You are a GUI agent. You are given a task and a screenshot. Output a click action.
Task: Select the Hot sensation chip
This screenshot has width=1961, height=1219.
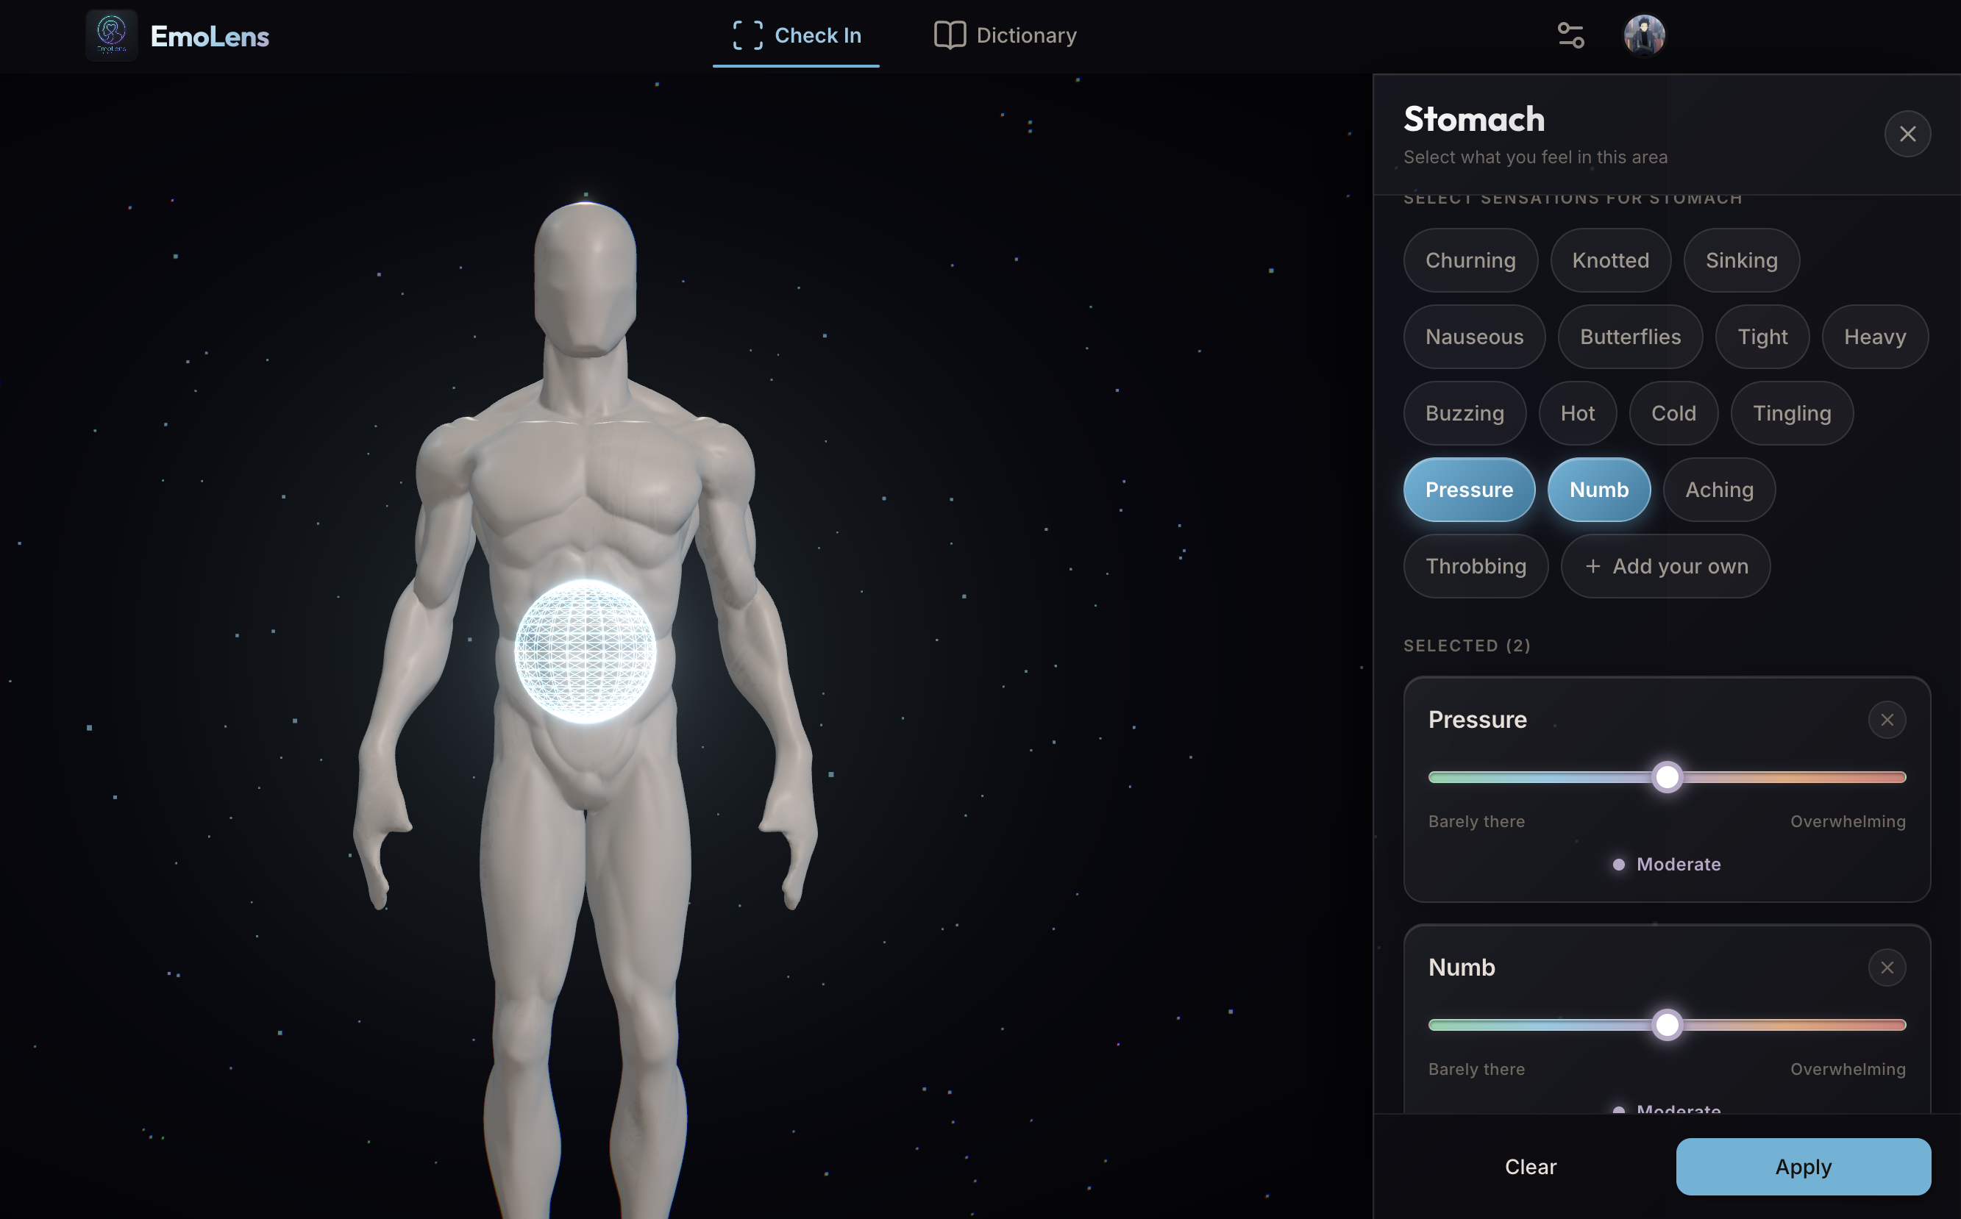coord(1577,414)
